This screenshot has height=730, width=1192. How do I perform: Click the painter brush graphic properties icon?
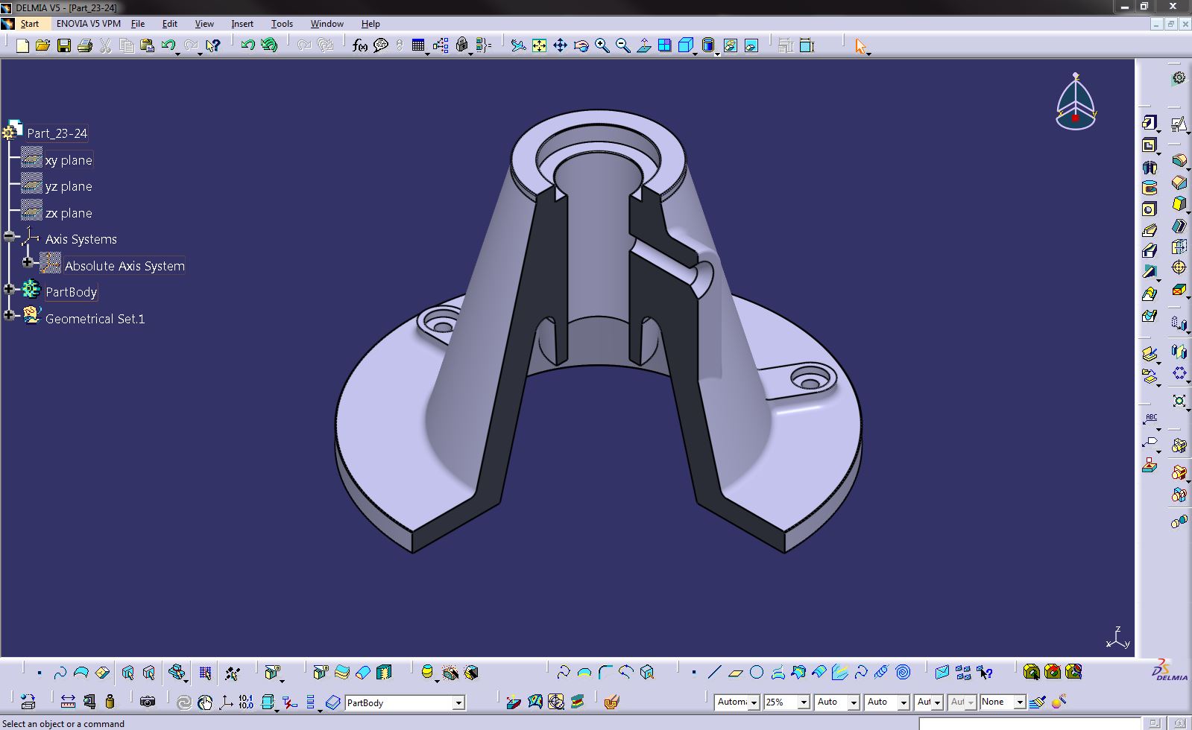tap(1037, 702)
